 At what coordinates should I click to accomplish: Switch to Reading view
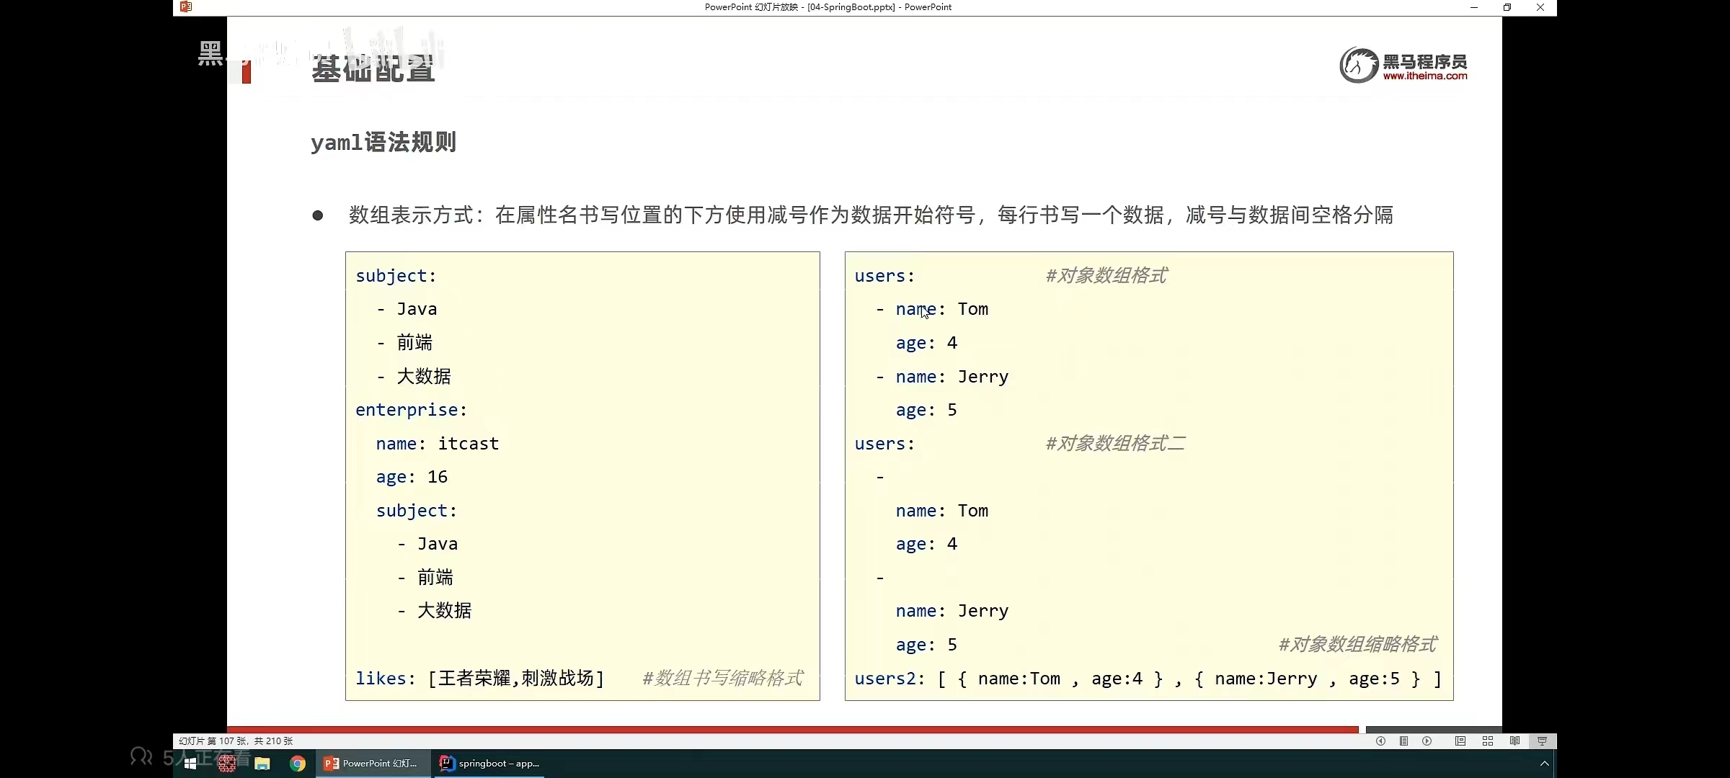[x=1515, y=741]
